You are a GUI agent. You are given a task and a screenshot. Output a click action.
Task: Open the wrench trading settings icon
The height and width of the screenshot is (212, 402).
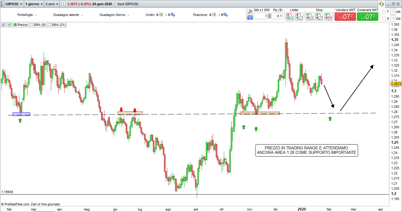250,11
